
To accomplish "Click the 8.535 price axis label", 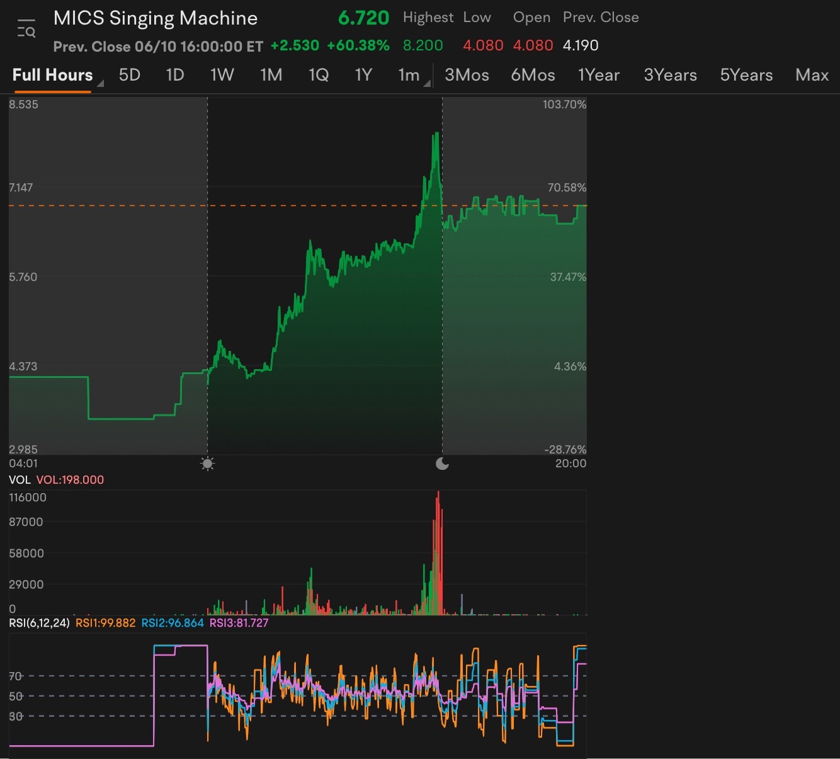I will point(23,105).
